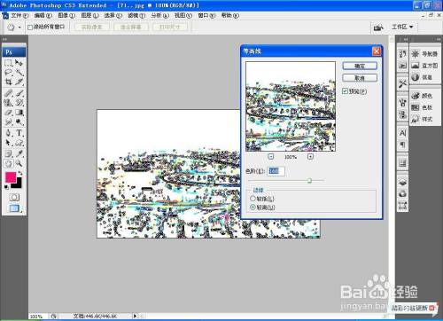443x321 pixels.
Task: Open the Color panel (颜色)
Action: pyautogui.click(x=422, y=96)
